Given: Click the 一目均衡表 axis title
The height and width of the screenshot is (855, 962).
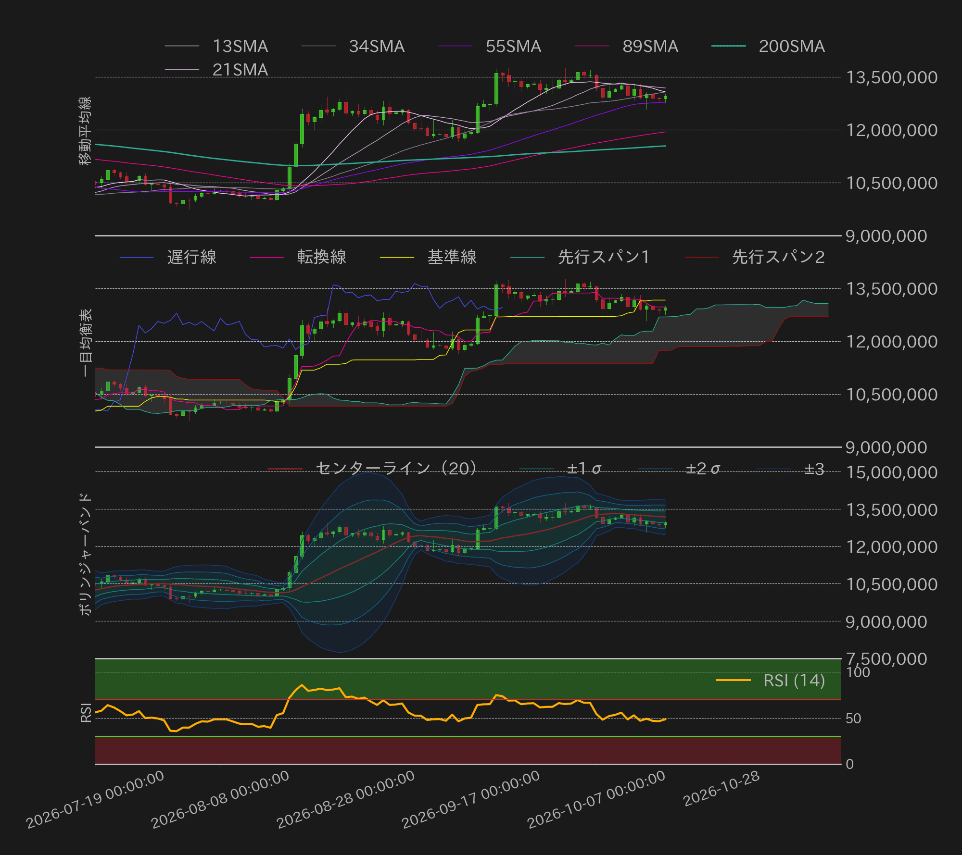Looking at the screenshot, I should [x=85, y=342].
